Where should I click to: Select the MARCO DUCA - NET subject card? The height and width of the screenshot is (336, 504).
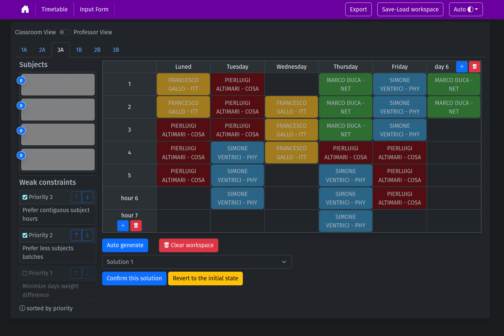pos(58,134)
